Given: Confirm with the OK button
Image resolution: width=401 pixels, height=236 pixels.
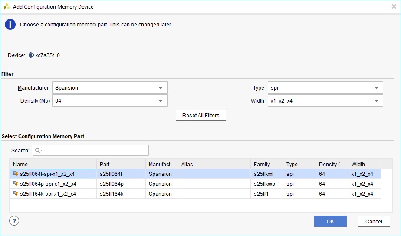Looking at the screenshot, I should coord(330,221).
